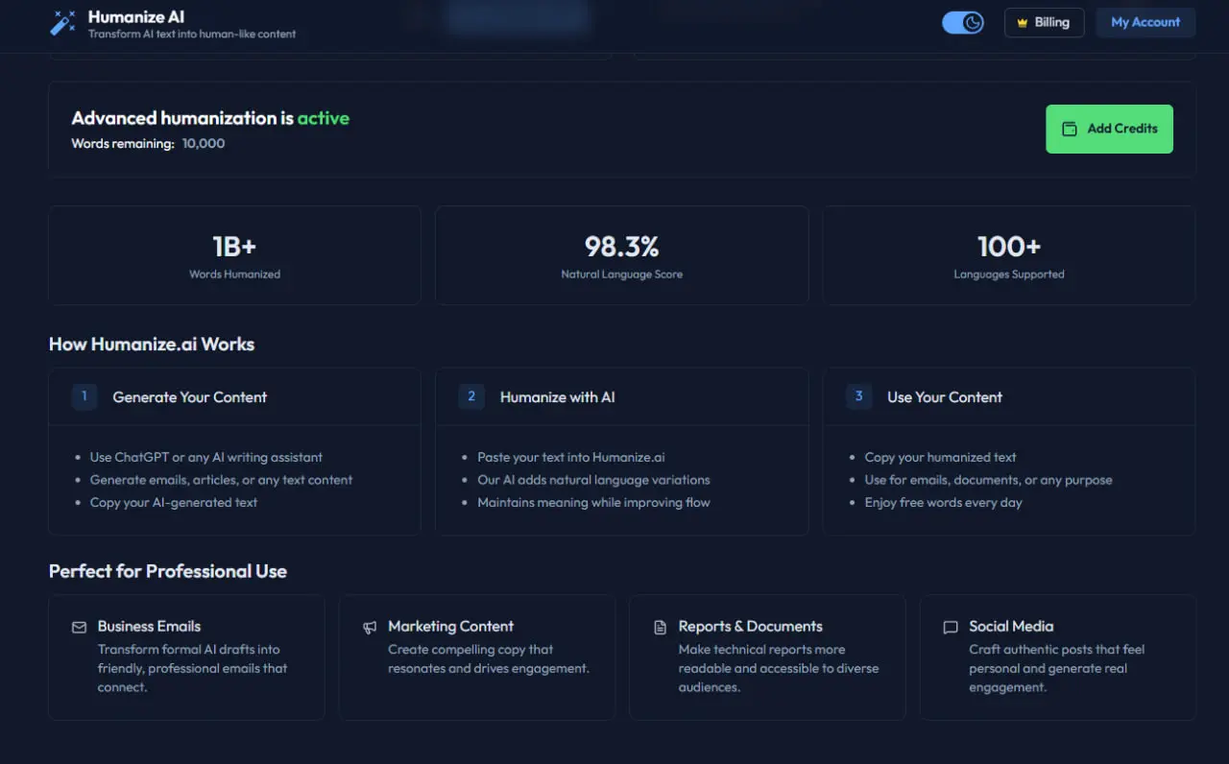Click the megaphone icon beside Marketing Content
This screenshot has height=764, width=1229.
coord(370,628)
